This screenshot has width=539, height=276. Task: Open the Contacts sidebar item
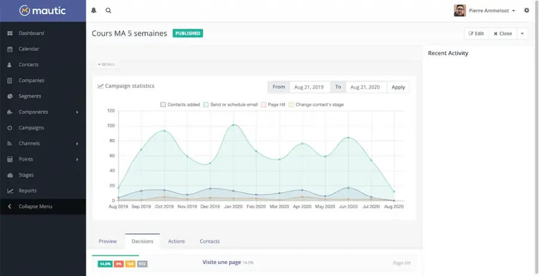click(28, 65)
